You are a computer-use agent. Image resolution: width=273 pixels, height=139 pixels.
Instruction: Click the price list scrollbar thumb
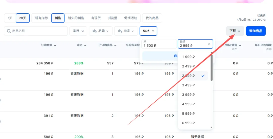[x=212, y=67]
